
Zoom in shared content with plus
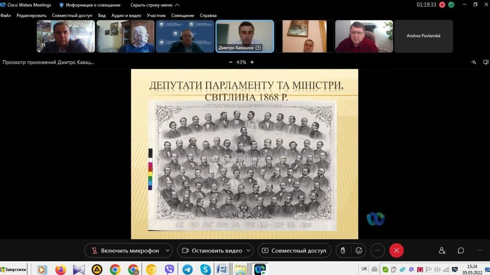click(252, 62)
